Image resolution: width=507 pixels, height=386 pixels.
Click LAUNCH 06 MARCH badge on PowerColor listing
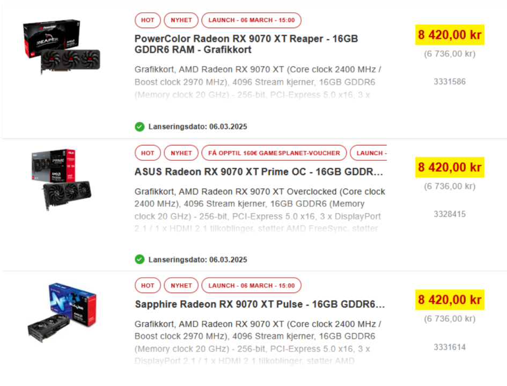252,20
